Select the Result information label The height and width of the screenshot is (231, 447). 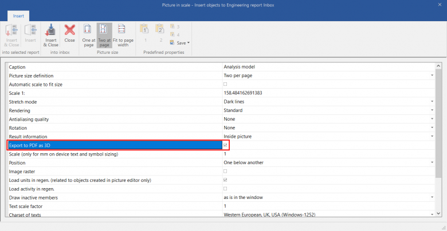pyautogui.click(x=28, y=137)
